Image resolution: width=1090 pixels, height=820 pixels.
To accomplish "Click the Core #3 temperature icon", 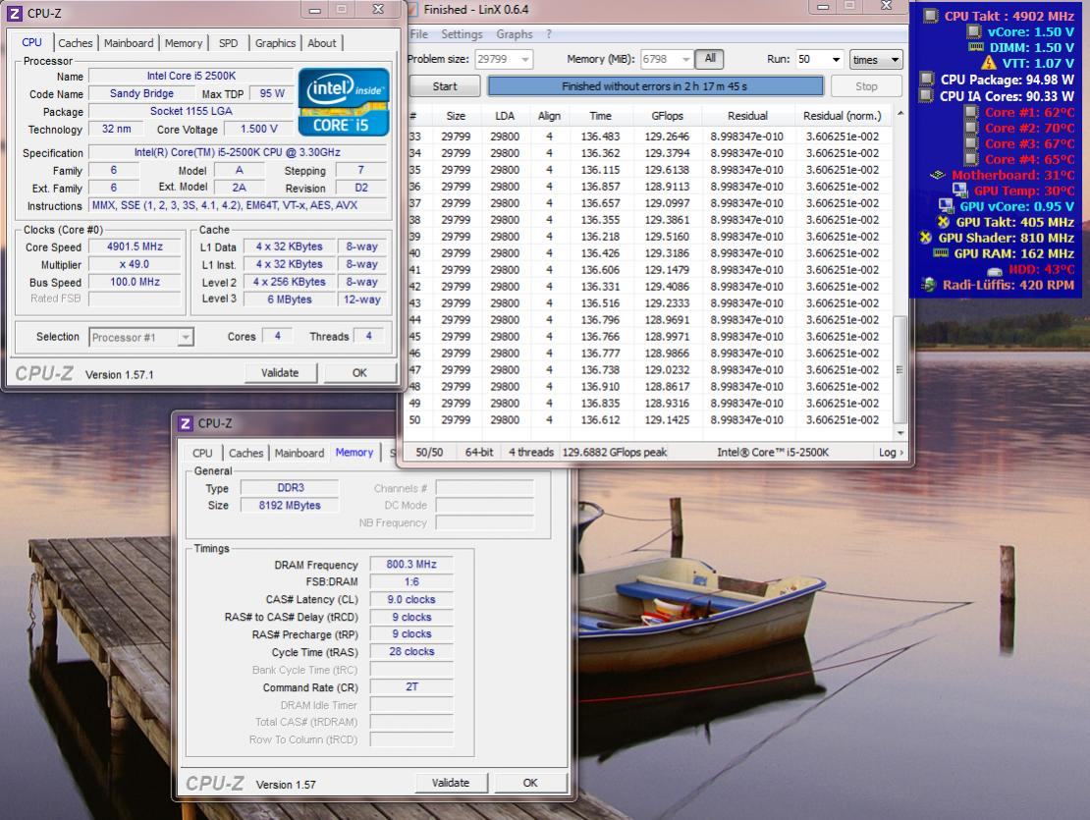I will tap(971, 143).
